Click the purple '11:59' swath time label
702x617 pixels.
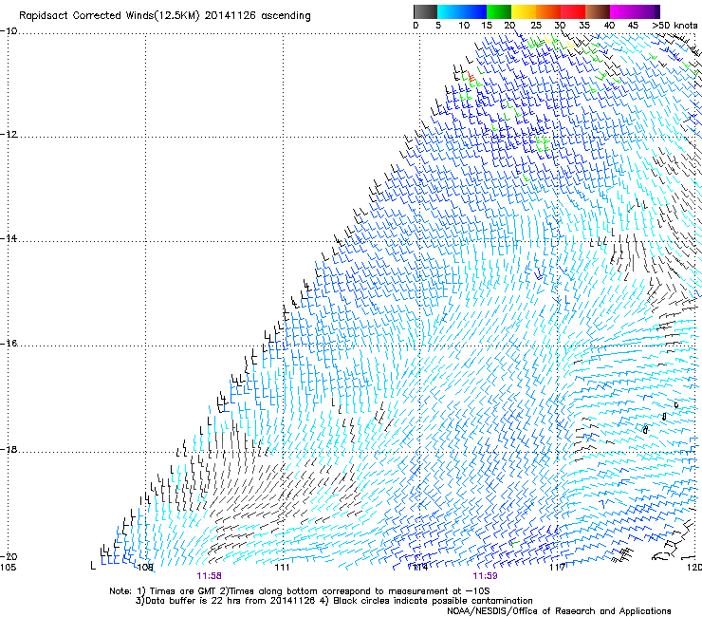click(x=485, y=576)
